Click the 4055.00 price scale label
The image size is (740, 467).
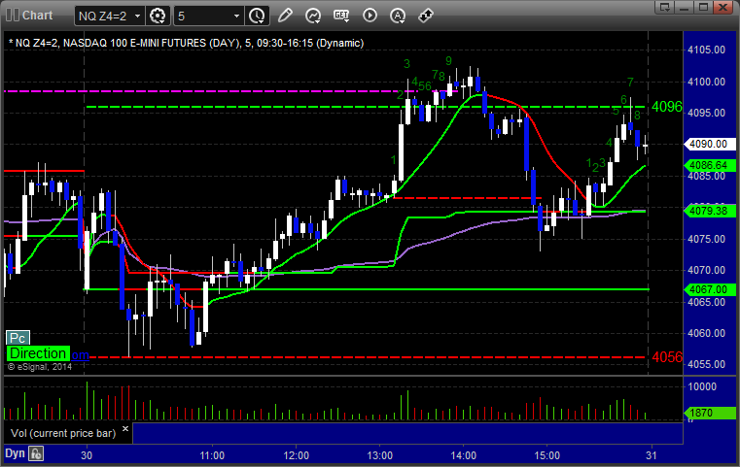707,364
